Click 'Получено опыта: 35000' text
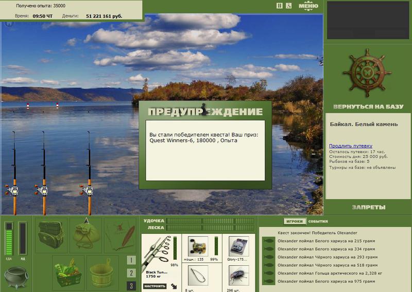 (41, 6)
